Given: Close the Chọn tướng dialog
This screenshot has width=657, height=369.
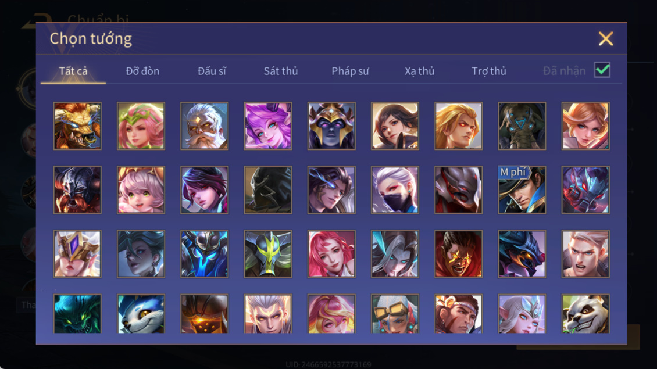Looking at the screenshot, I should [x=605, y=38].
